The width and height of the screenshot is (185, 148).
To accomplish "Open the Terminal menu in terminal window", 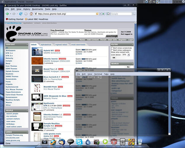I will point(98,74).
